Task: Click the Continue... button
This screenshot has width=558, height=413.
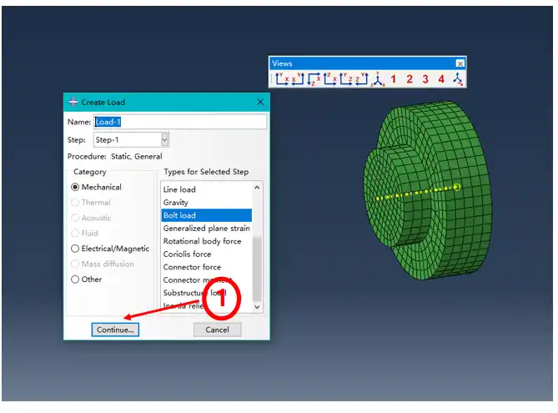Action: 115,330
